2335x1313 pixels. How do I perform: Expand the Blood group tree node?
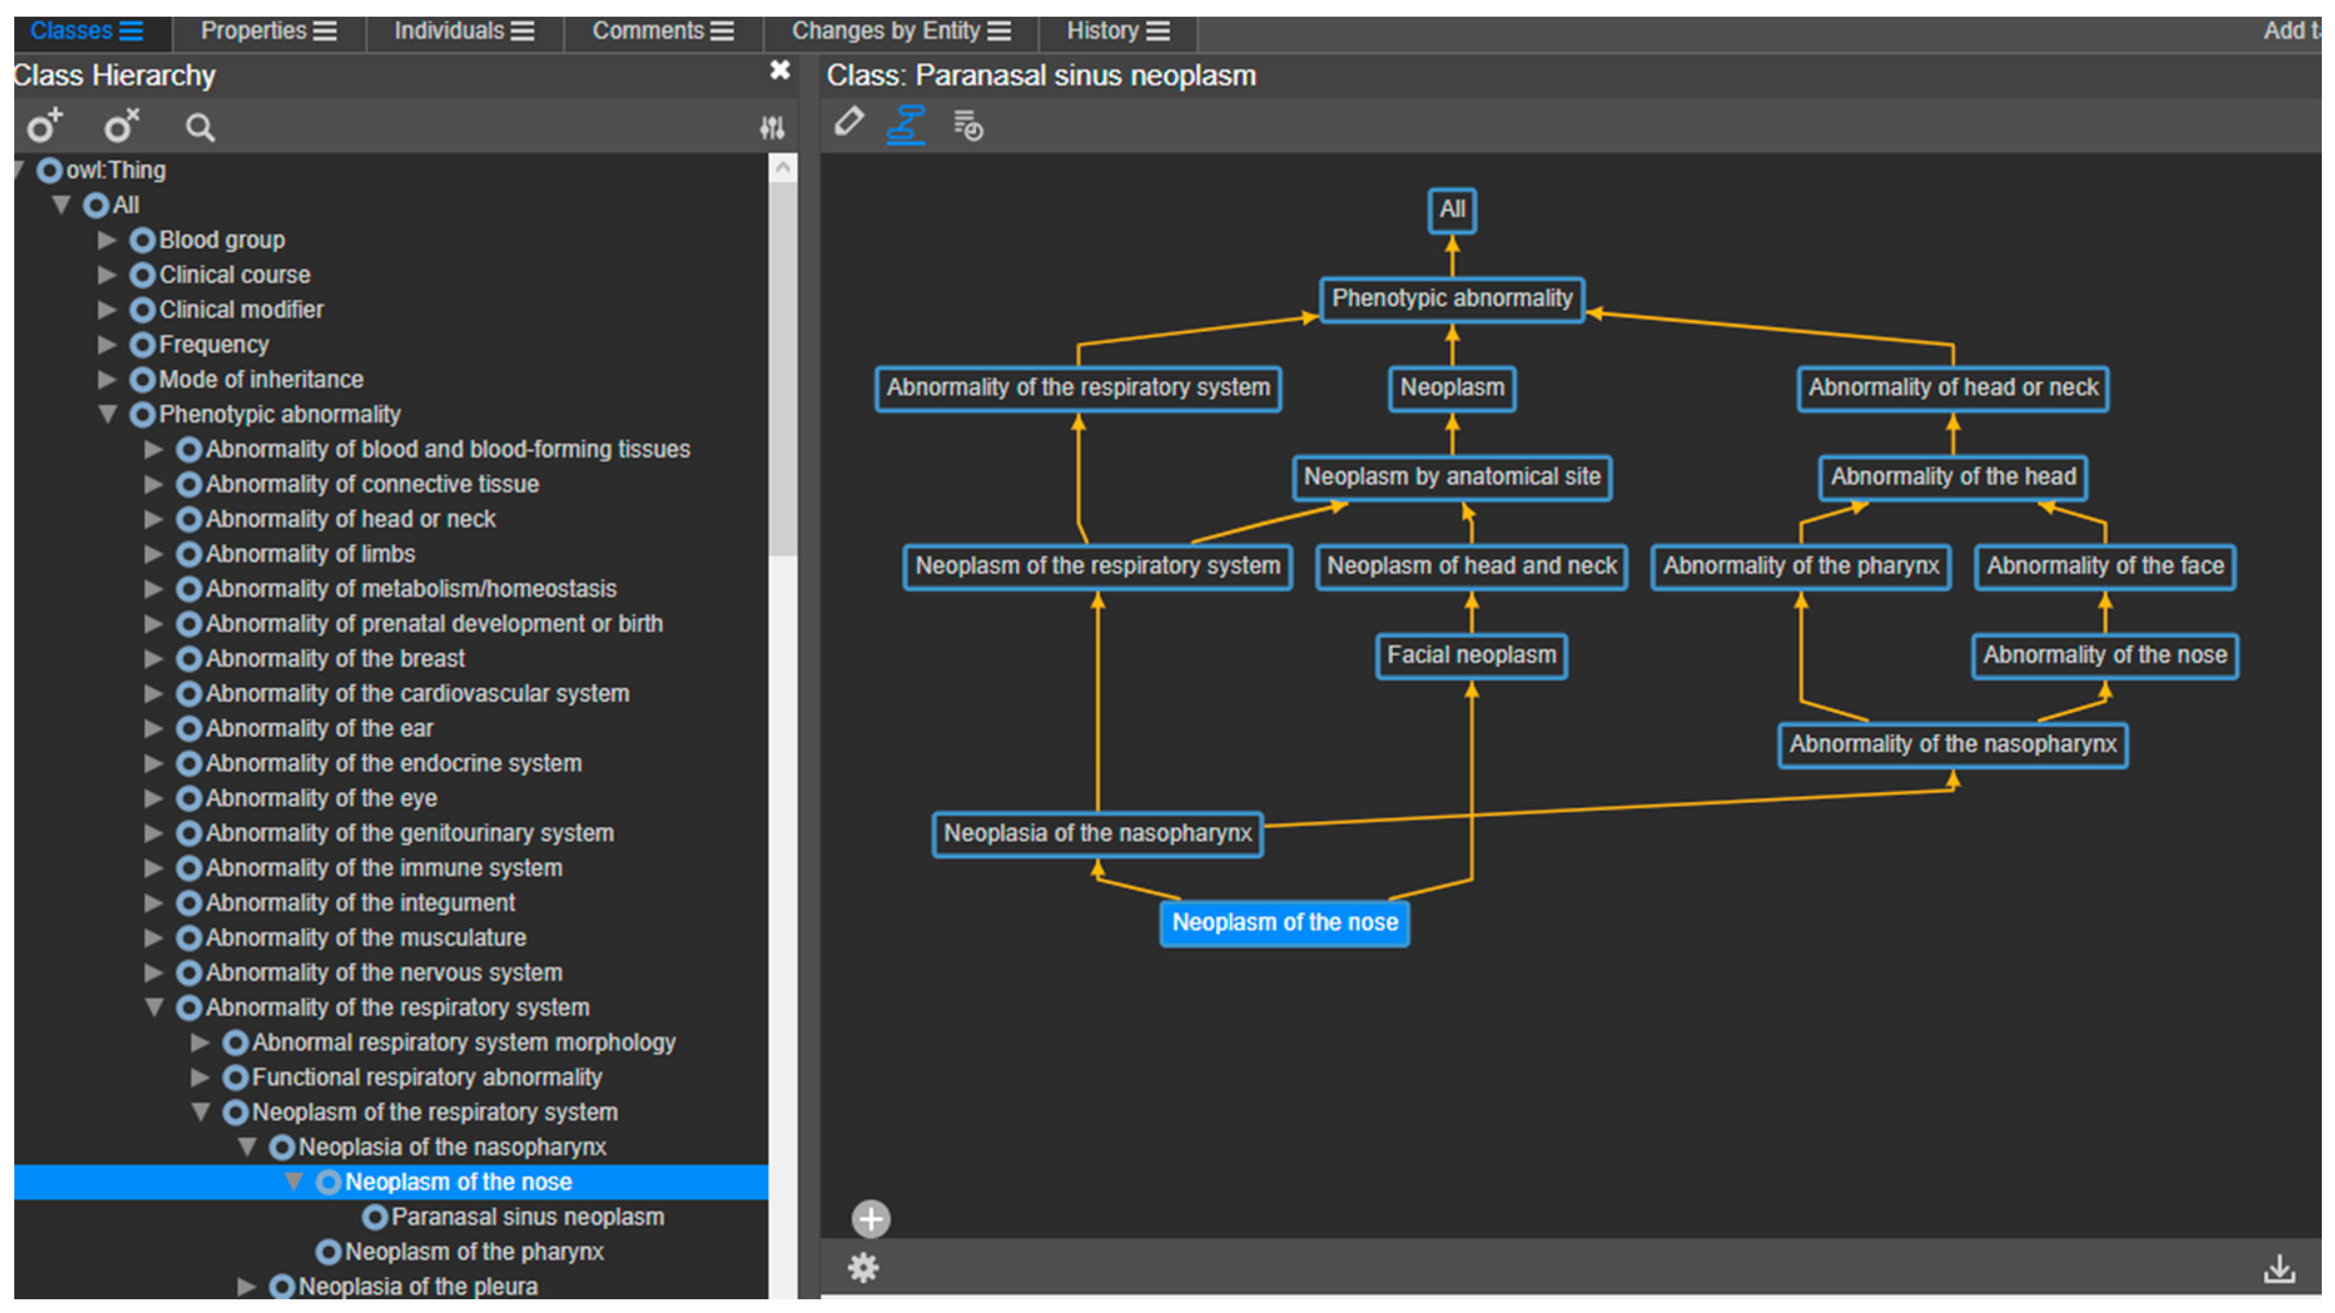coord(107,240)
